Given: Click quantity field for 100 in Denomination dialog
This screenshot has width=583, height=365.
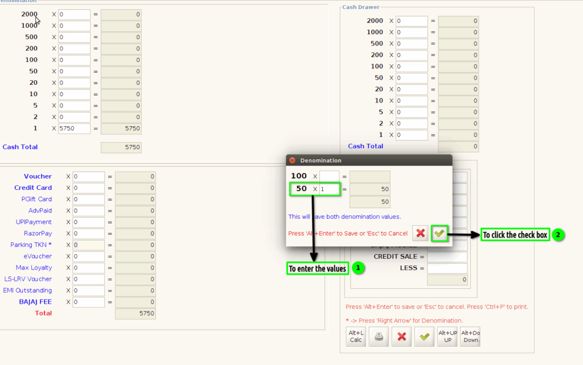Looking at the screenshot, I should 329,176.
